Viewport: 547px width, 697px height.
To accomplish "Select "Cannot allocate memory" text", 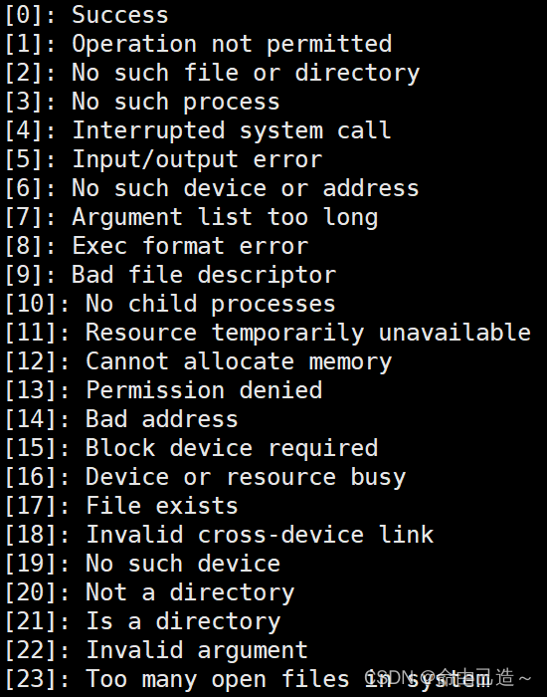I will (239, 361).
